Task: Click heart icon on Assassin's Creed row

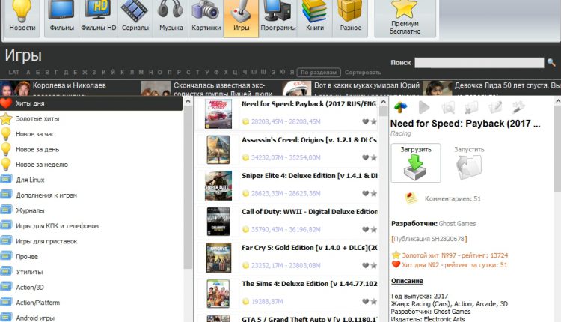Action: point(365,157)
